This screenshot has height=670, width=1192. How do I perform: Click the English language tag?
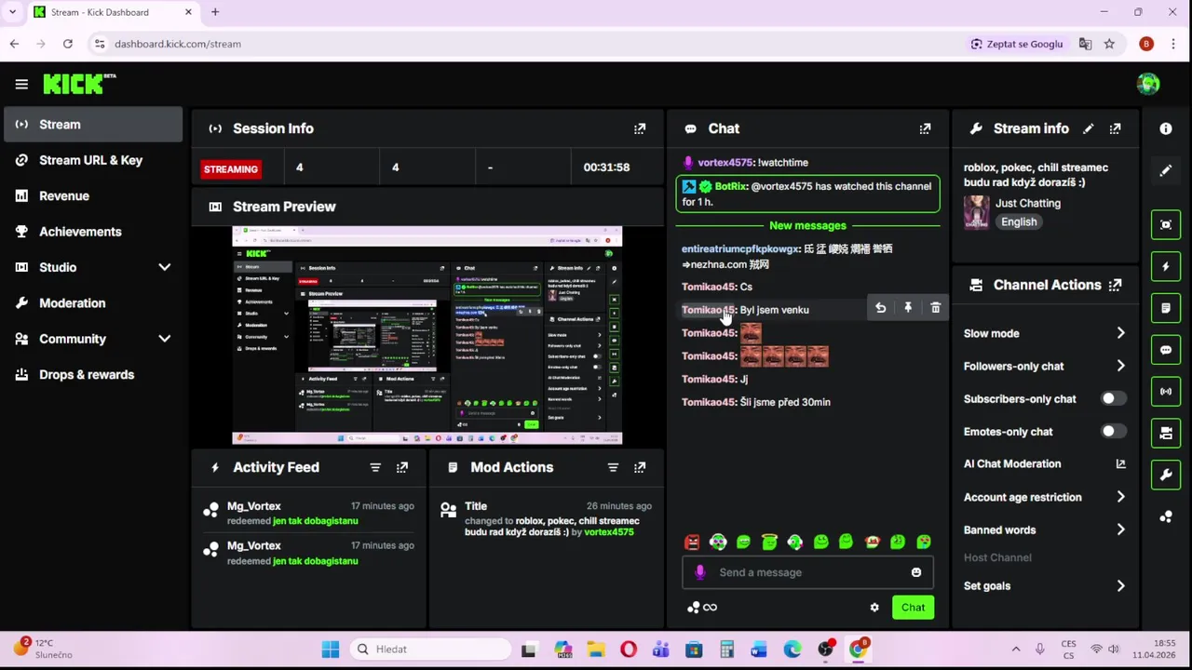click(1019, 222)
